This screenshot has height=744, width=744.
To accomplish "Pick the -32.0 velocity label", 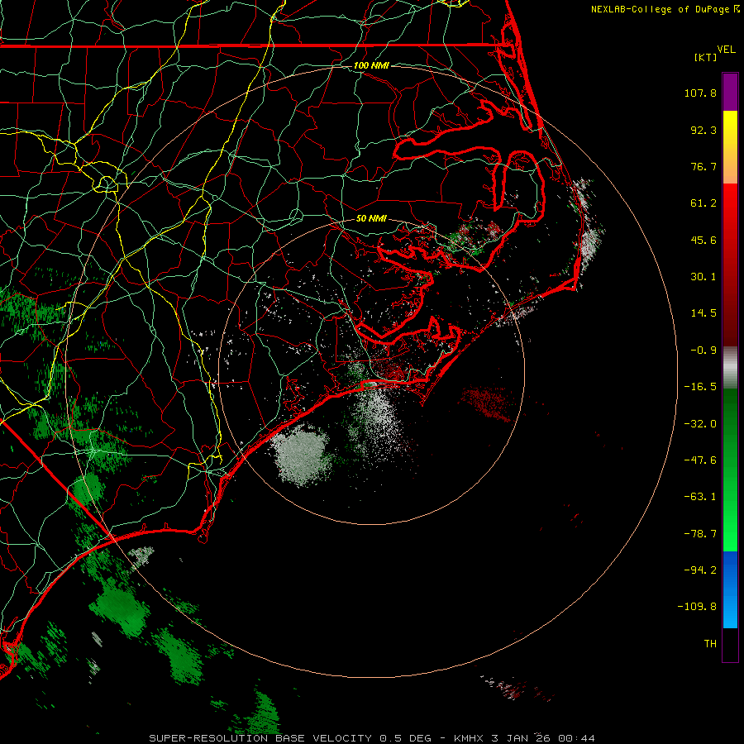I will click(x=700, y=424).
